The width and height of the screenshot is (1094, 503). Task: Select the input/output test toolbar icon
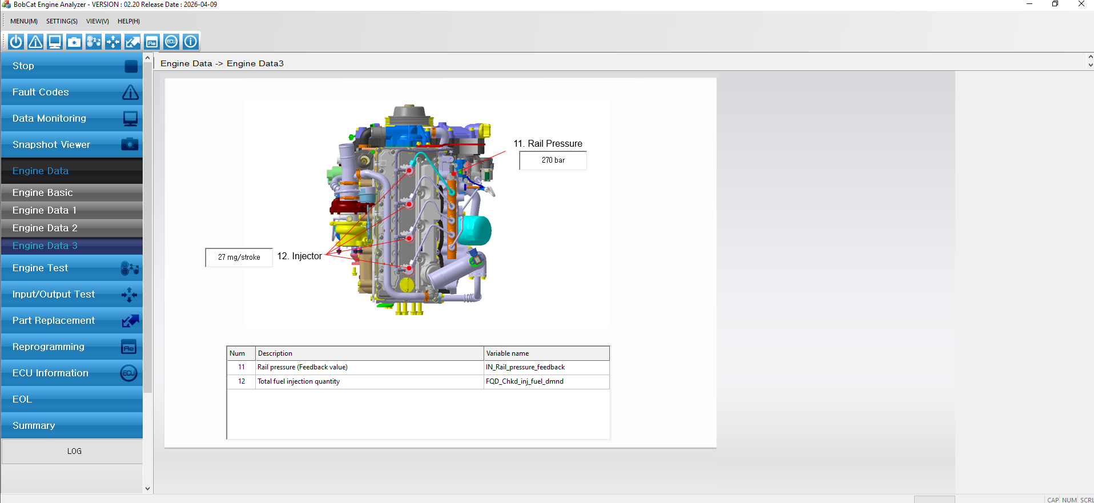click(x=113, y=42)
